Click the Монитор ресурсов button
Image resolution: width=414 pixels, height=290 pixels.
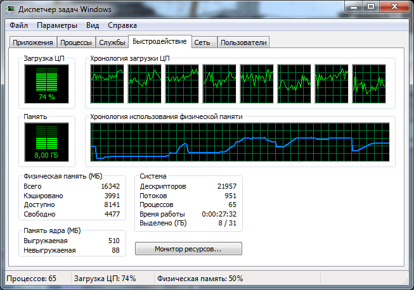point(188,249)
